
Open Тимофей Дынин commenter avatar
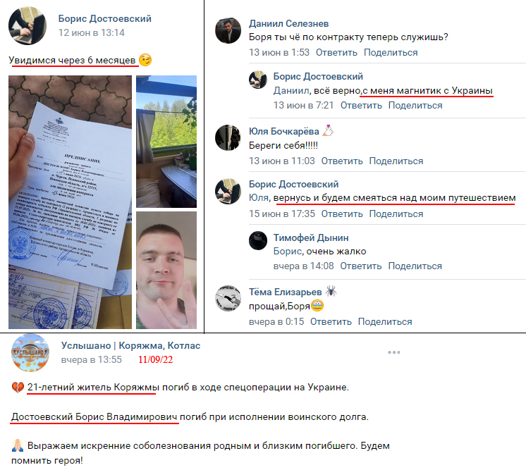click(x=258, y=240)
